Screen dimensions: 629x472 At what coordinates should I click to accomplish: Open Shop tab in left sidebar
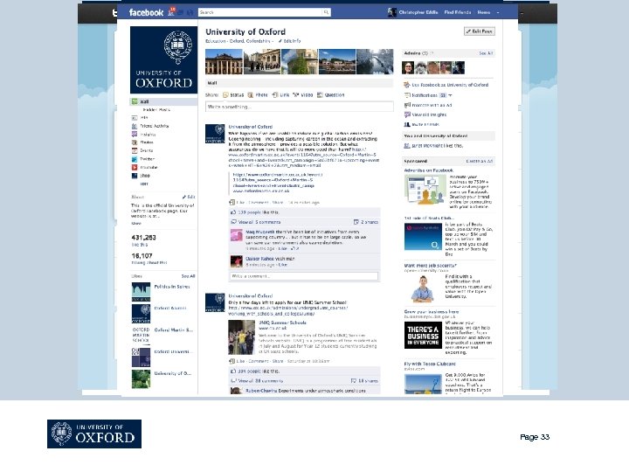(141, 176)
